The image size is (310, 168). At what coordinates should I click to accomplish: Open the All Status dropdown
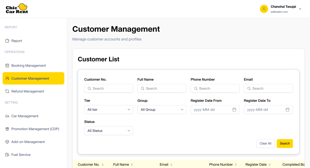coord(109,131)
